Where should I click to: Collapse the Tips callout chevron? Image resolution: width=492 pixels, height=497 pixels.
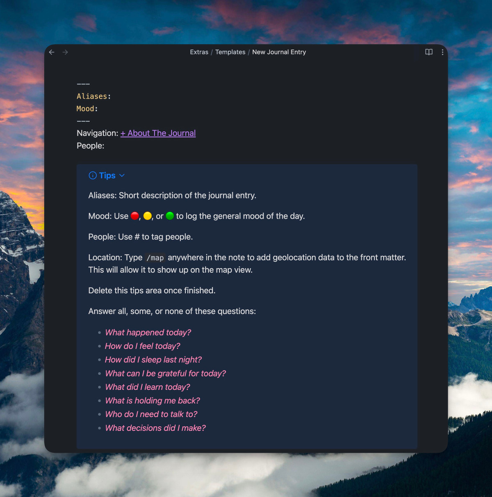(x=122, y=176)
